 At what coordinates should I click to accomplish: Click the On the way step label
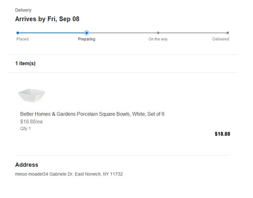(158, 39)
